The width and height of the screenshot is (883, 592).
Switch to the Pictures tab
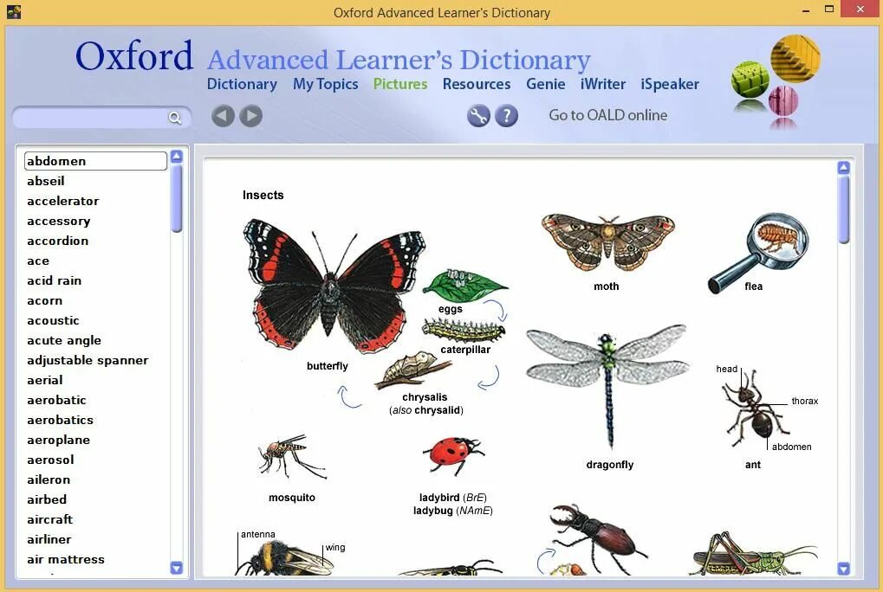(x=400, y=84)
